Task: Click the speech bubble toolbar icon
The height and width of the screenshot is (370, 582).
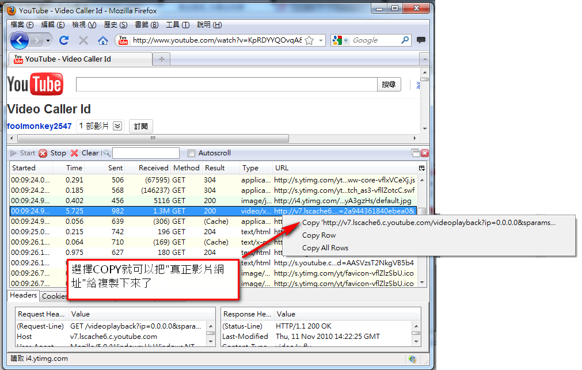Action: (x=421, y=40)
